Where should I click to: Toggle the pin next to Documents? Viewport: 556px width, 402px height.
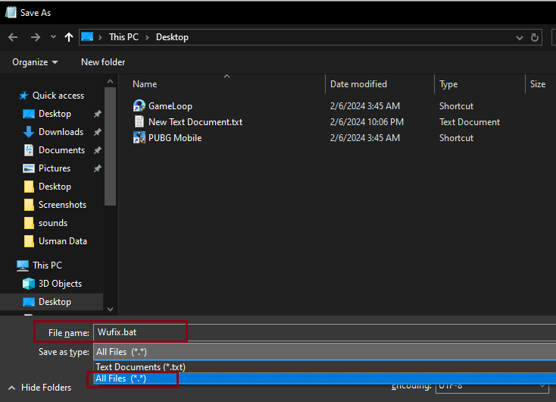pos(97,150)
